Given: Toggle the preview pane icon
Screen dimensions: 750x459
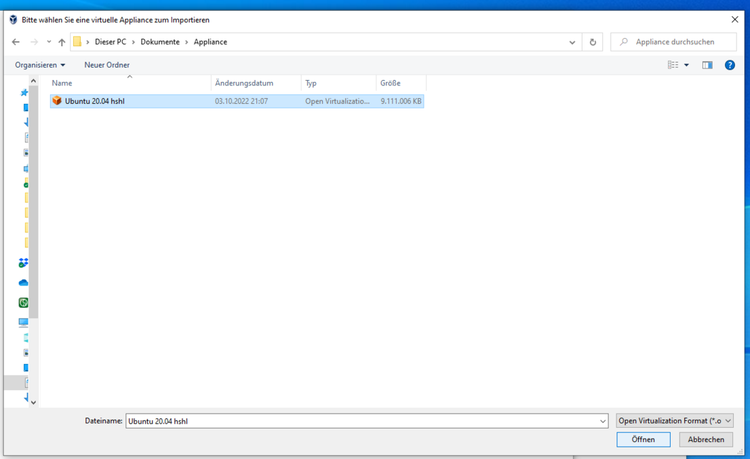Looking at the screenshot, I should 707,65.
